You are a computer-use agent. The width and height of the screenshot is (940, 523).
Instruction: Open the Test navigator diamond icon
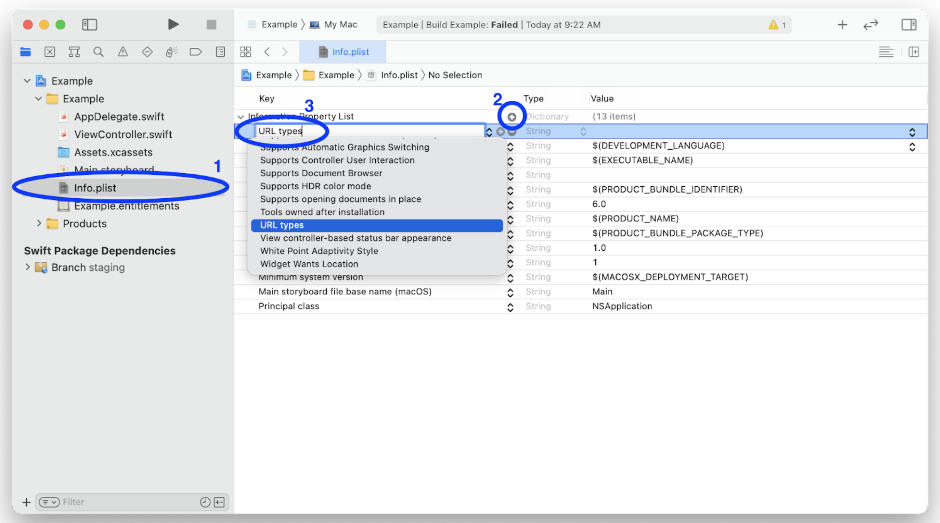coord(147,52)
